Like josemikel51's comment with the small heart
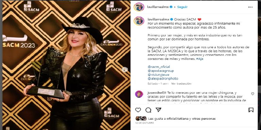 (253, 94)
